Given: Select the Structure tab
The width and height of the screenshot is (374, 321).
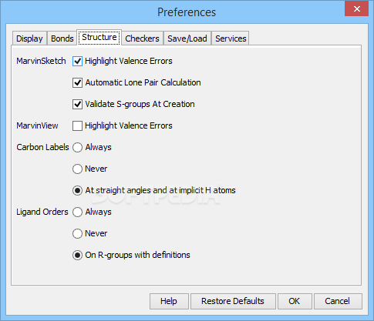Looking at the screenshot, I should [99, 38].
